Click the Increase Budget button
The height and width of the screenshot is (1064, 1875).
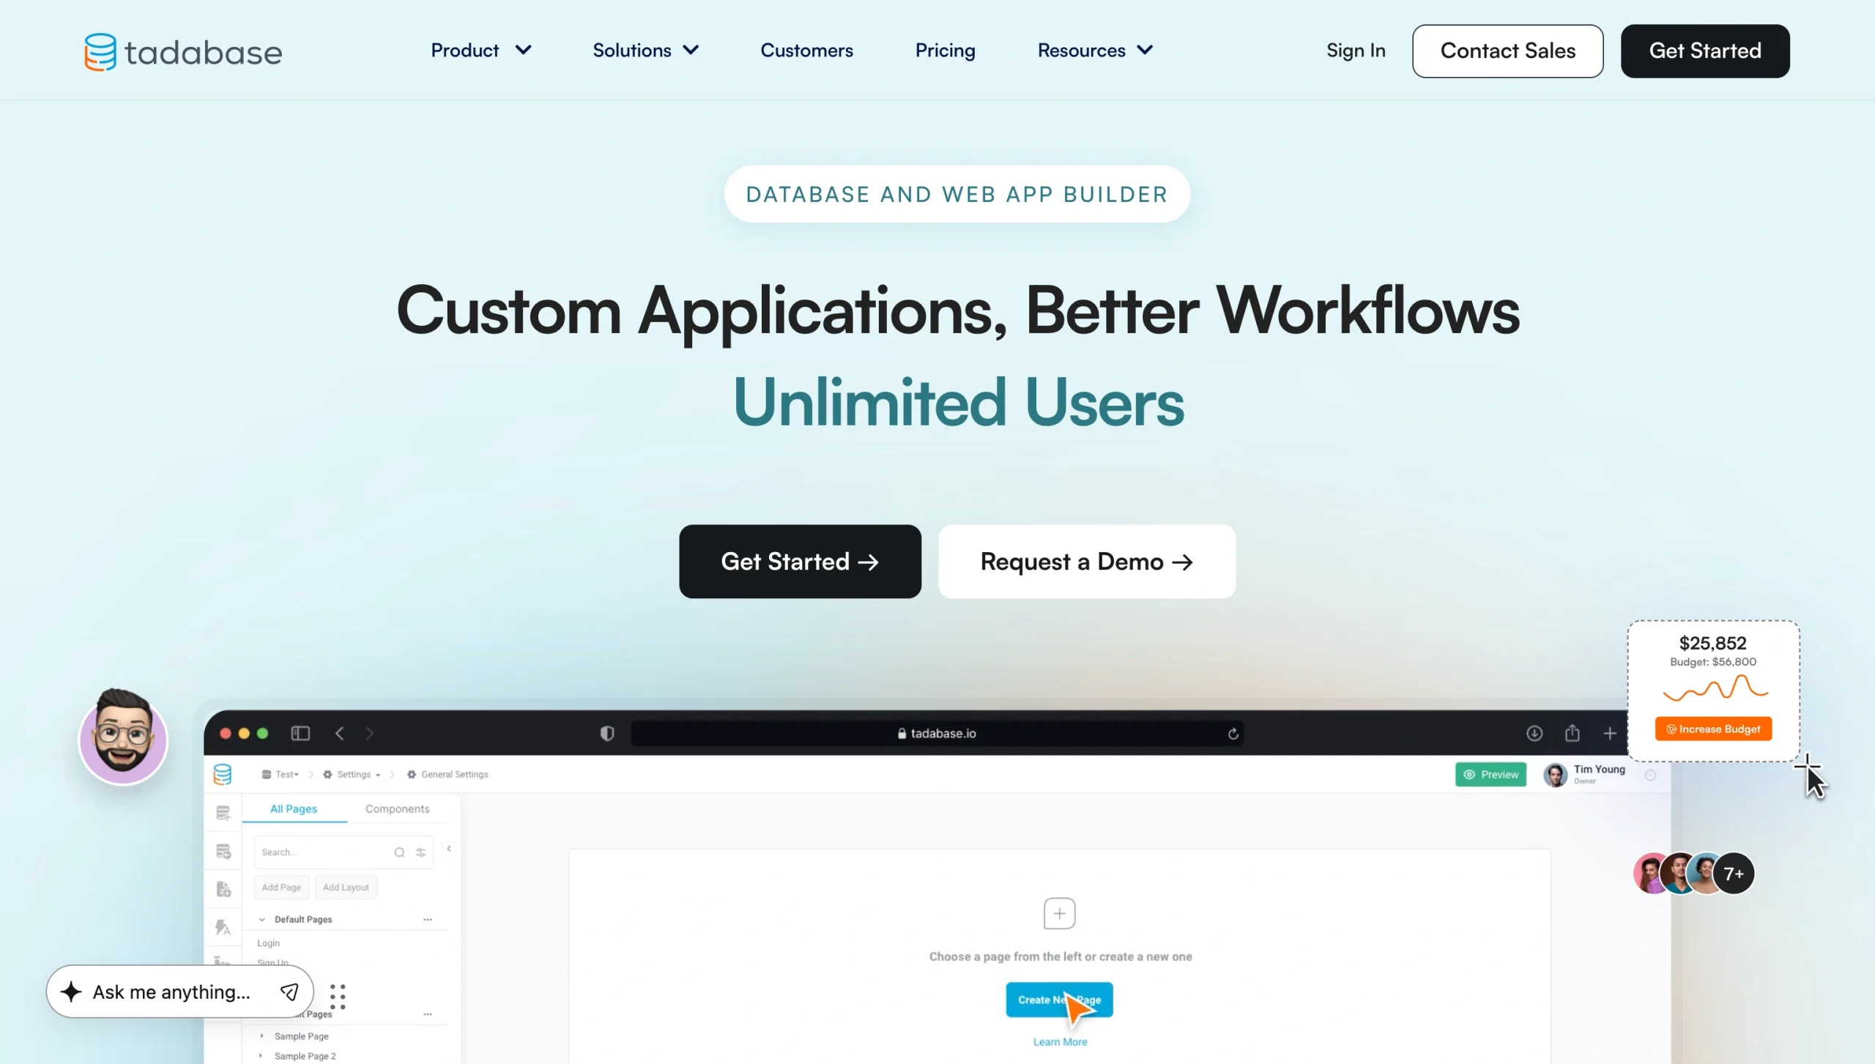tap(1713, 729)
